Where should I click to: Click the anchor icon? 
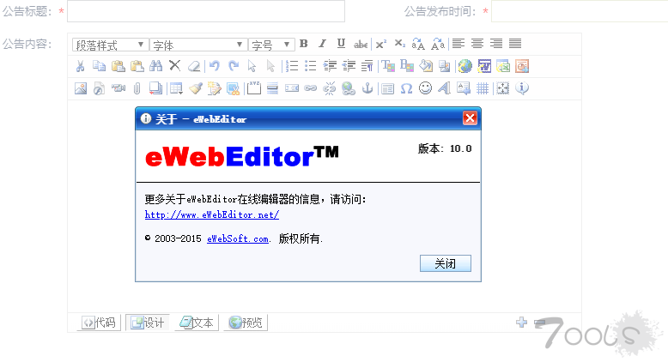click(x=367, y=88)
